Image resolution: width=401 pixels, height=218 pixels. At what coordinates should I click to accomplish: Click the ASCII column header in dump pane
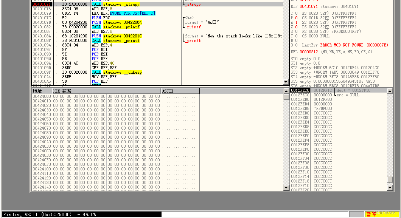point(170,91)
